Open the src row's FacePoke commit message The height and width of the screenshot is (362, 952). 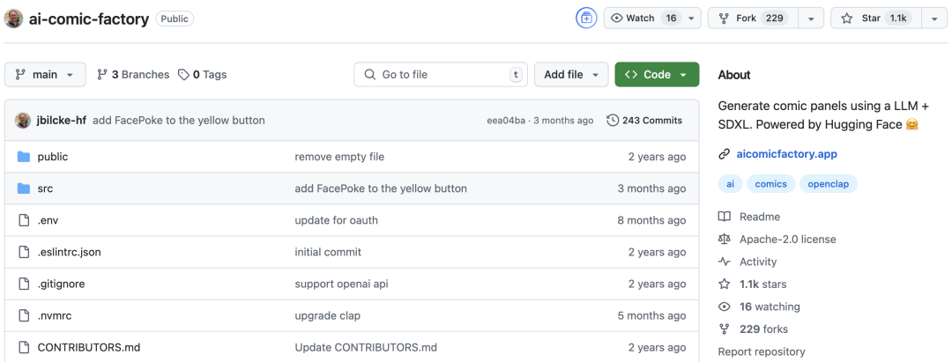point(381,188)
